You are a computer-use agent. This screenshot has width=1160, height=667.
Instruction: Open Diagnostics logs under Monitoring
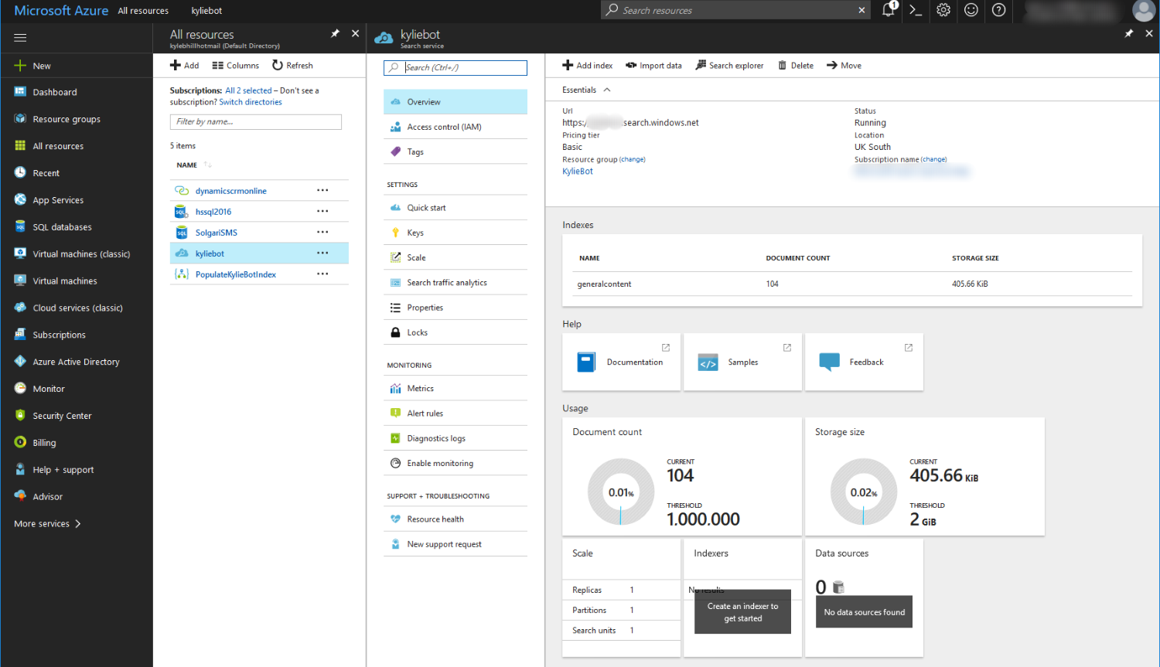(x=455, y=438)
